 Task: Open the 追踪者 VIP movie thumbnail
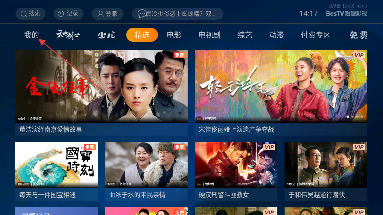click(236, 165)
